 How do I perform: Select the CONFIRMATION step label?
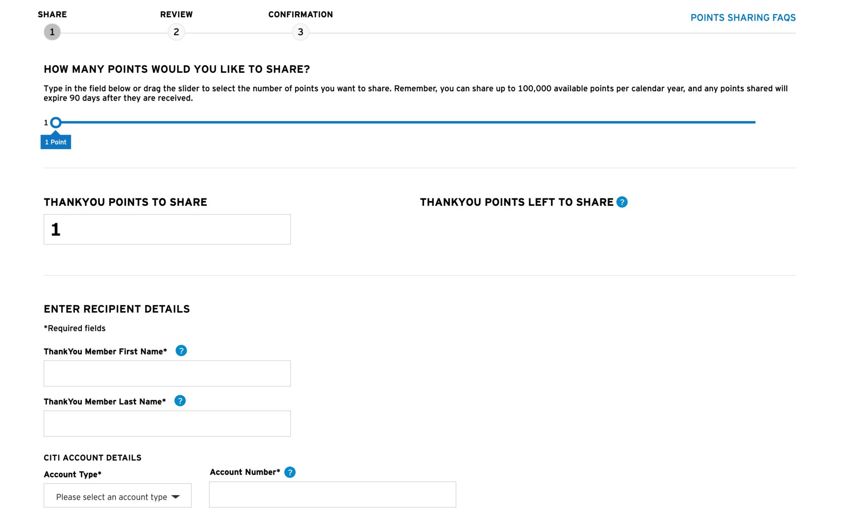(x=300, y=14)
